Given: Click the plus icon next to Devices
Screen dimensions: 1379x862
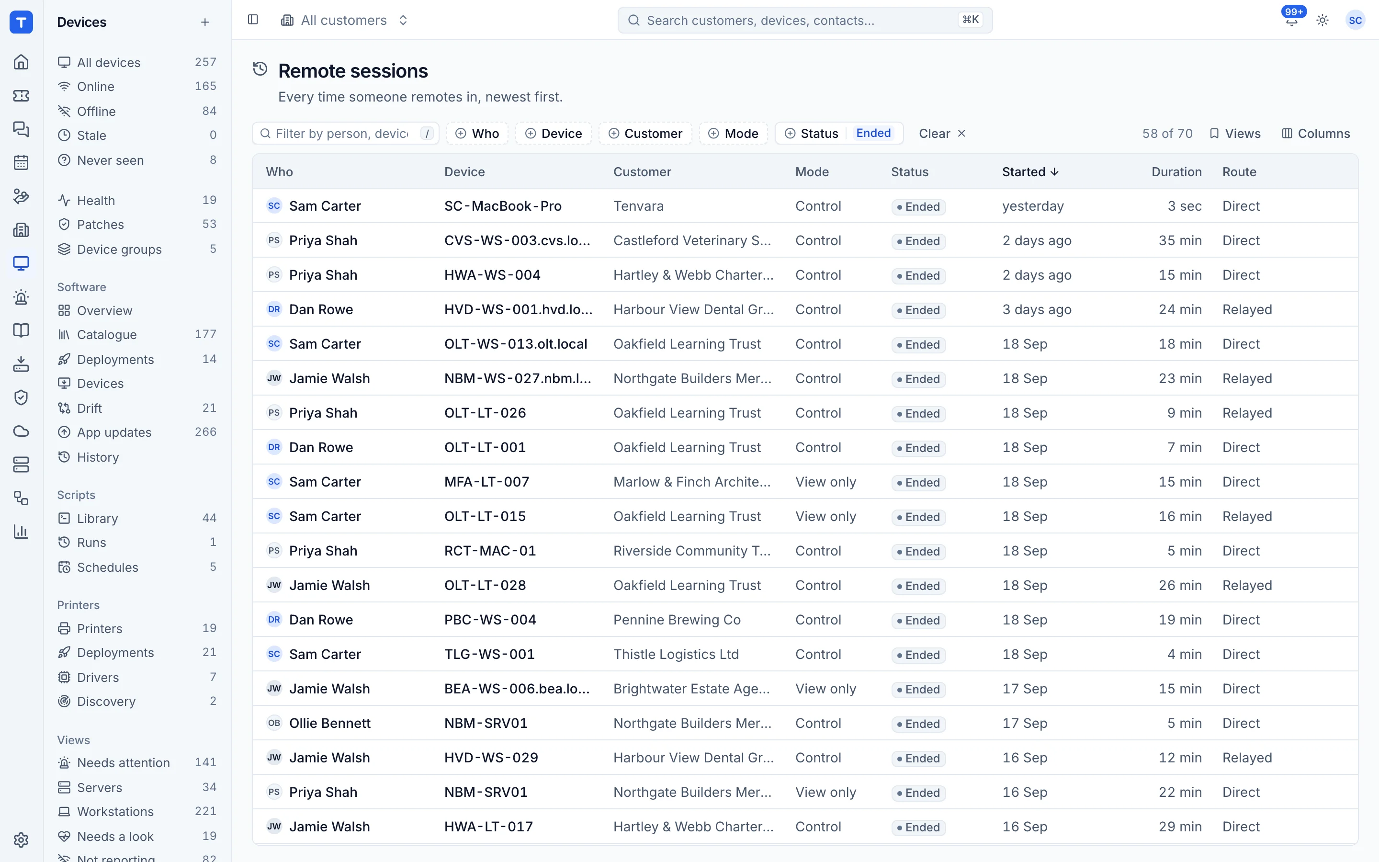Looking at the screenshot, I should tap(205, 22).
